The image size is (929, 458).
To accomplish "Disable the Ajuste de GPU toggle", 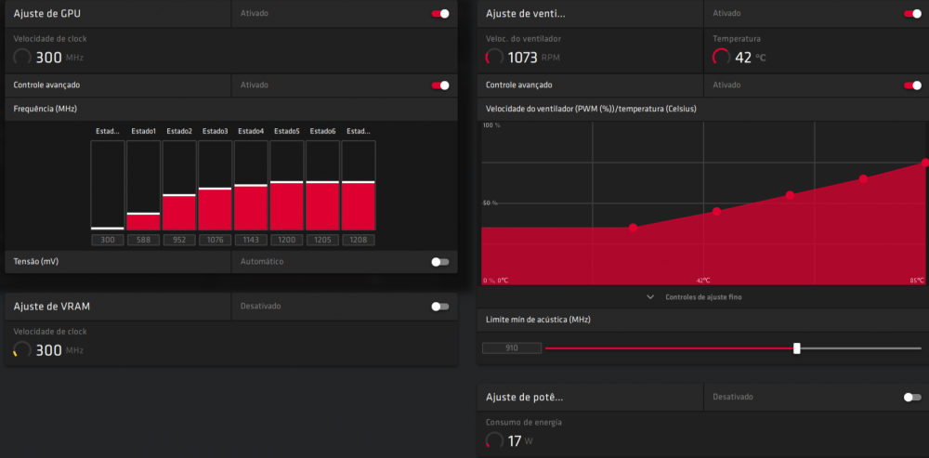I will [440, 14].
